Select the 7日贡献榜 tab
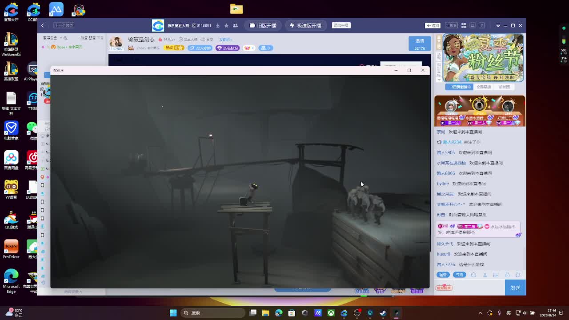Image resolution: width=569 pixels, height=320 pixels. 460,87
